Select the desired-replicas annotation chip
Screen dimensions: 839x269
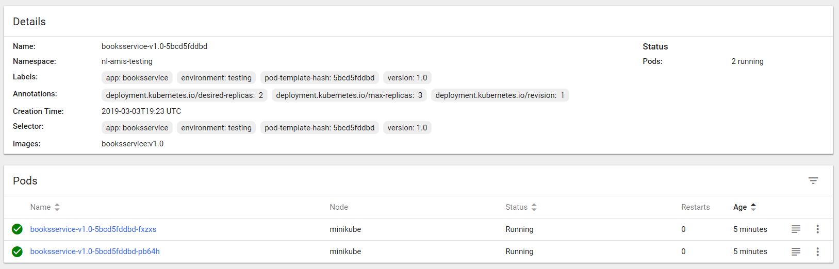coord(184,95)
